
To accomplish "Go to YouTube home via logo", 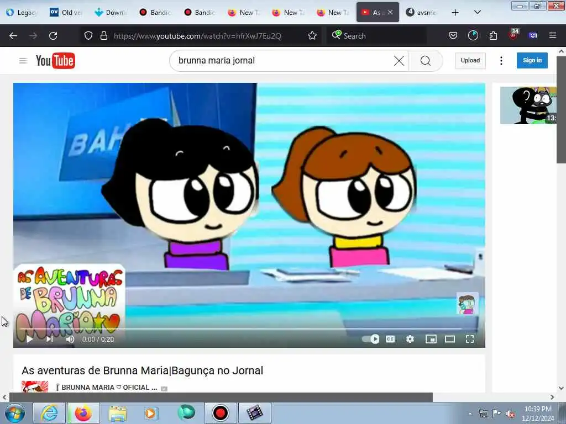I will pos(55,61).
